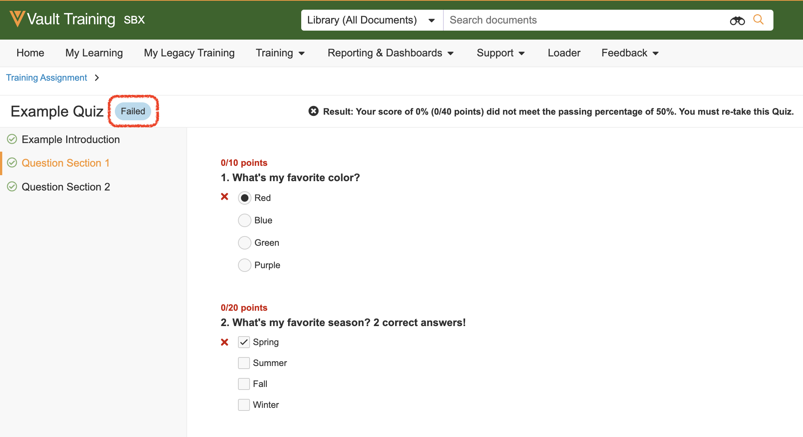Viewport: 803px width, 437px height.
Task: Open advanced search binoculars icon
Action: click(x=737, y=21)
